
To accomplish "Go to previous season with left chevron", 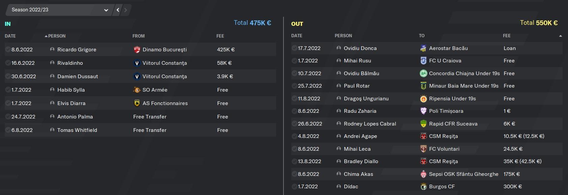I will point(118,10).
